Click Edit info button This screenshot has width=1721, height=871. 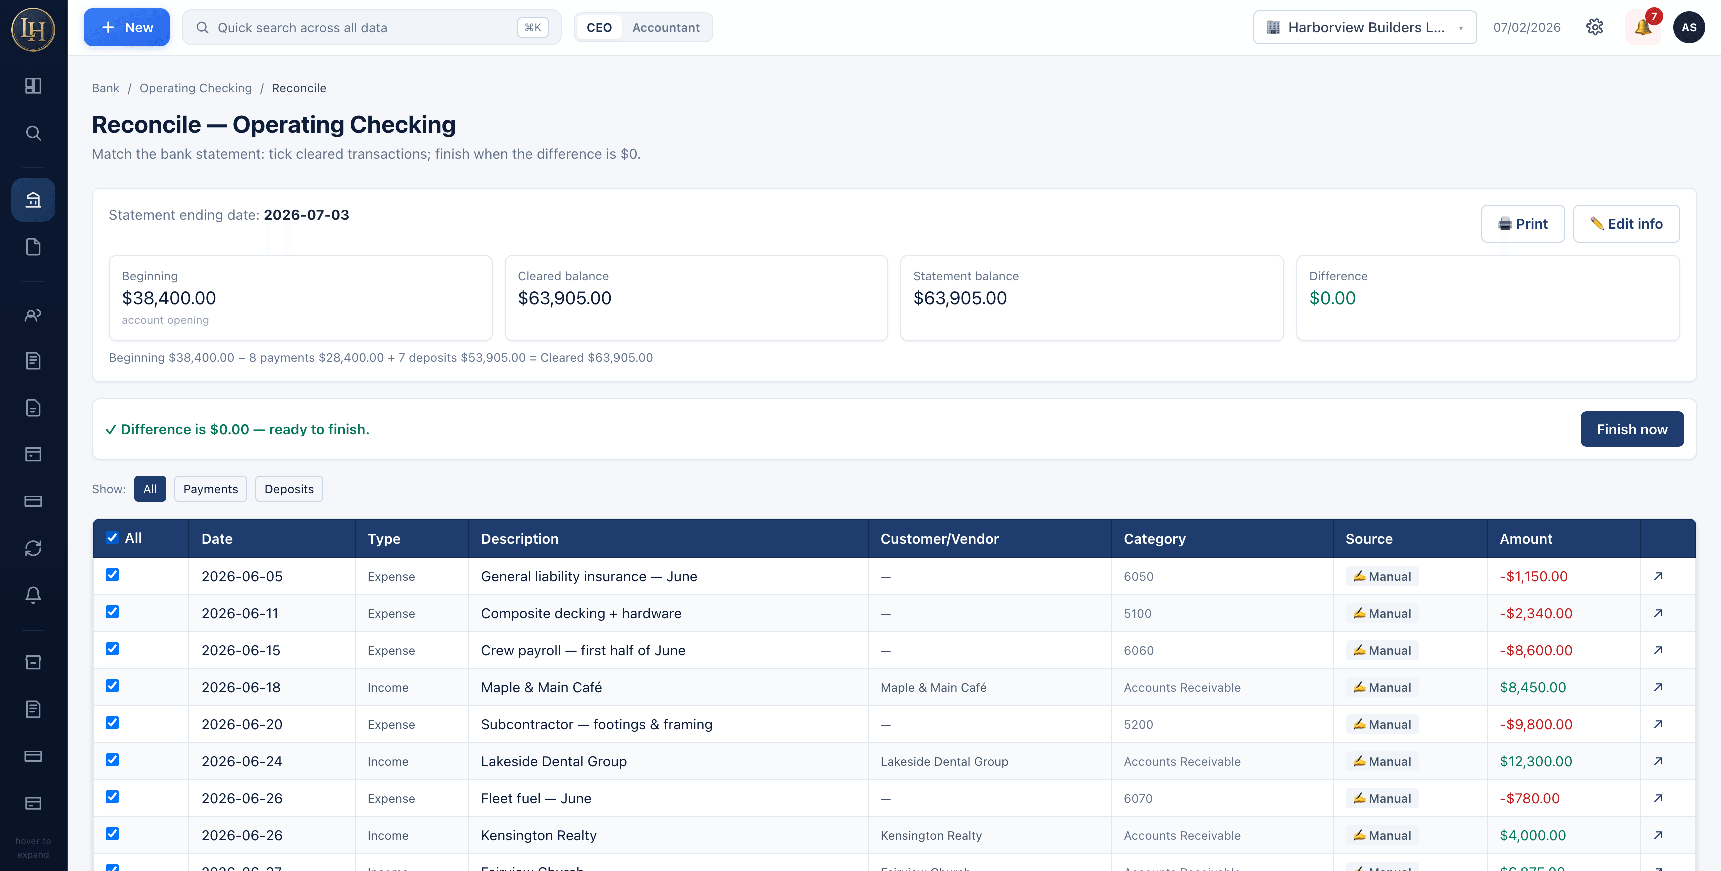[1626, 224]
